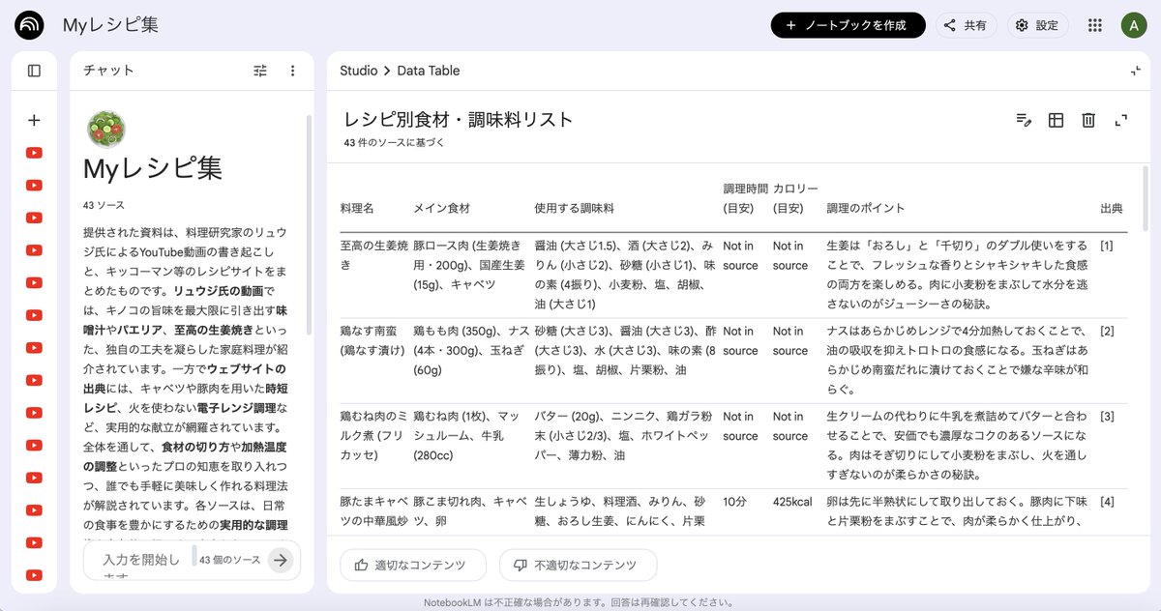This screenshot has height=611, width=1161.
Task: Send the chat message with the arrow icon
Action: (281, 559)
